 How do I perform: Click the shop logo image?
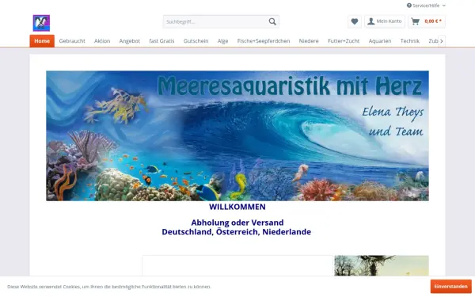41,23
